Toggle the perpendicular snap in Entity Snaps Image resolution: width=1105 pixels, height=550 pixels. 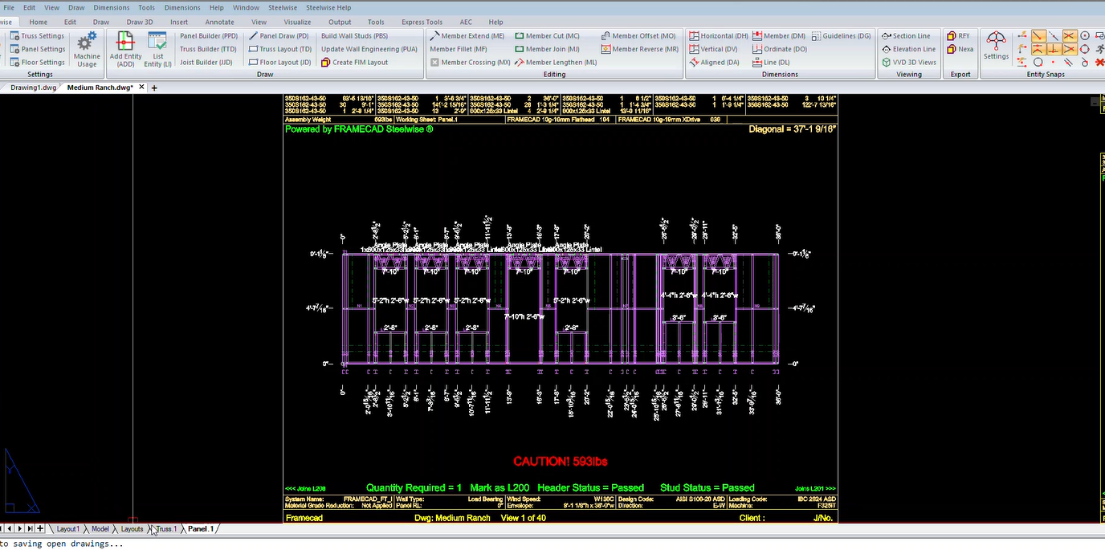coord(1054,49)
